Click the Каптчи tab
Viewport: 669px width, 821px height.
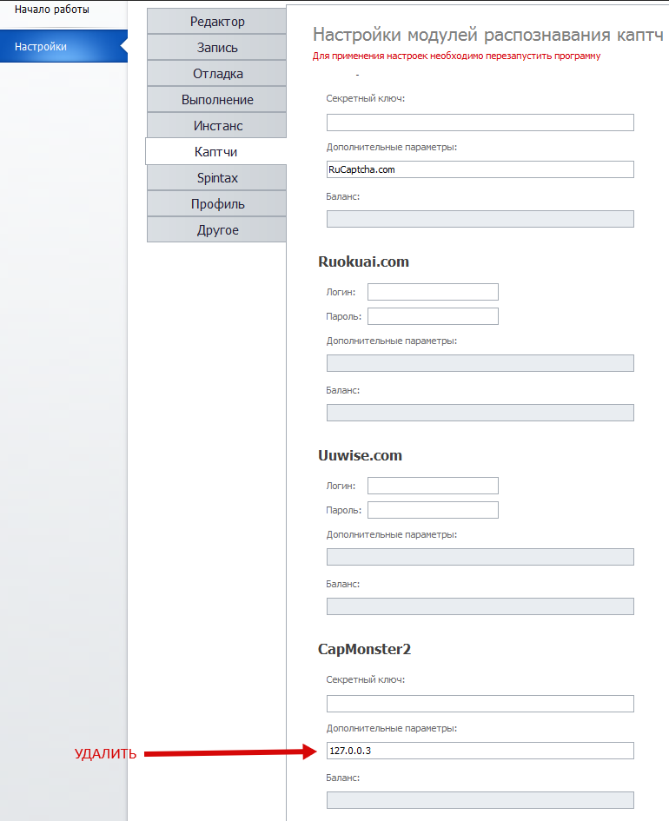[x=216, y=152]
